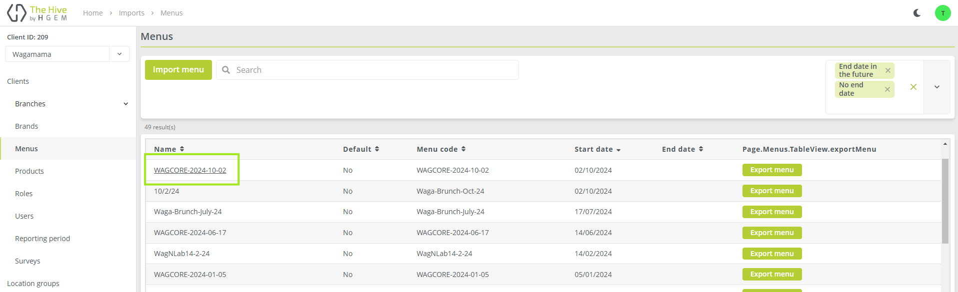Remove 'End date in the future' filter
Image resolution: width=958 pixels, height=292 pixels.
pos(888,70)
